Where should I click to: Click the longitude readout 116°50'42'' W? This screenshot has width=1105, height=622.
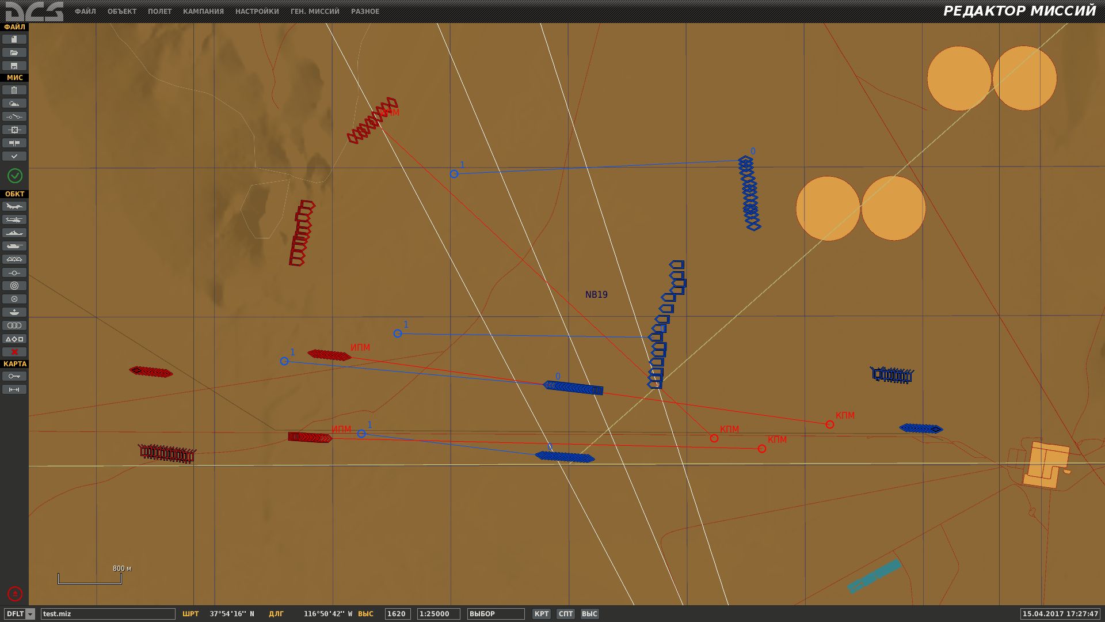coord(328,614)
